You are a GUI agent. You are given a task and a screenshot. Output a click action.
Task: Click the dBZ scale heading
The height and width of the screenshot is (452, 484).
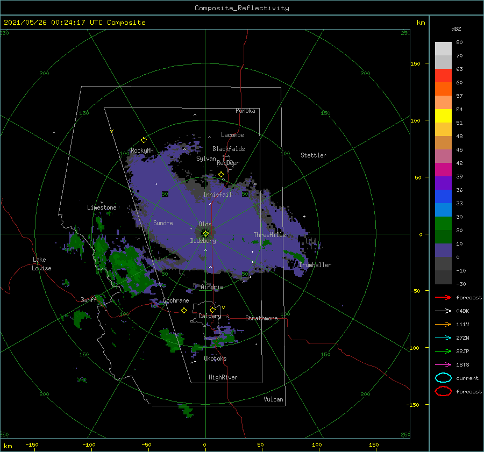pos(456,28)
